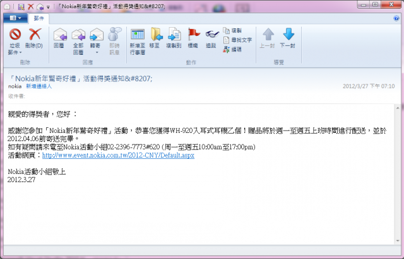Screen dimensions: 404x259
Task: Click the 新增連絡人 add contact link
Action: point(39,86)
